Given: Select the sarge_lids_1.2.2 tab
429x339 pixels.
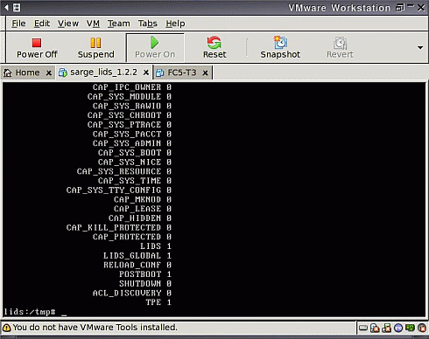Looking at the screenshot, I should 103,73.
